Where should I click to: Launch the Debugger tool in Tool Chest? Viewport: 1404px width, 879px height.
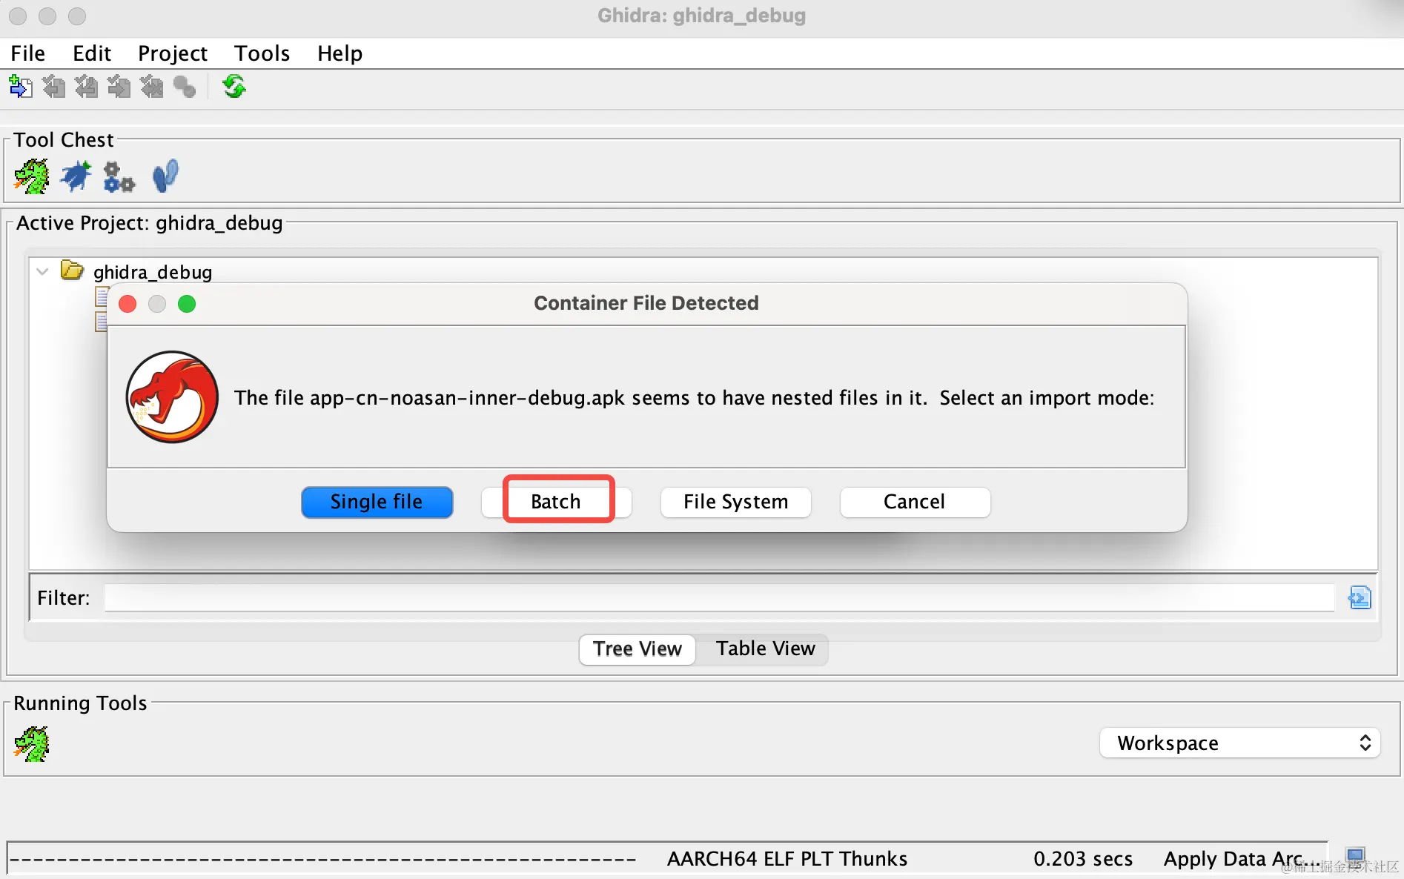point(76,176)
